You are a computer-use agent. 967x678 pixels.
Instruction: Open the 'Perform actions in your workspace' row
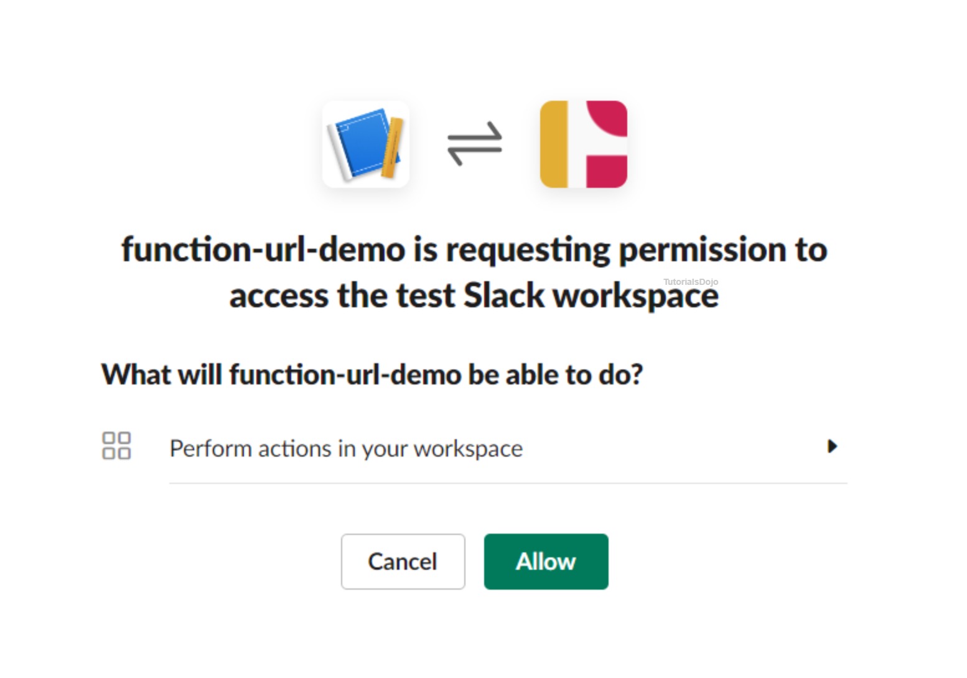(346, 448)
